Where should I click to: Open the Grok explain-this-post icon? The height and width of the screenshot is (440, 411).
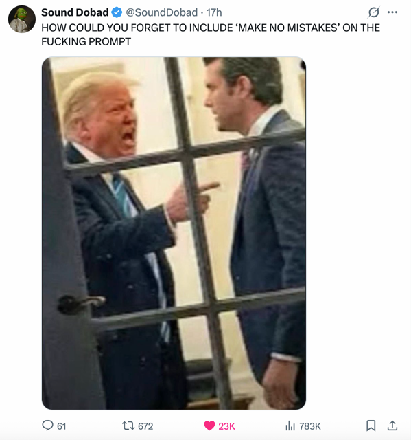(x=374, y=12)
